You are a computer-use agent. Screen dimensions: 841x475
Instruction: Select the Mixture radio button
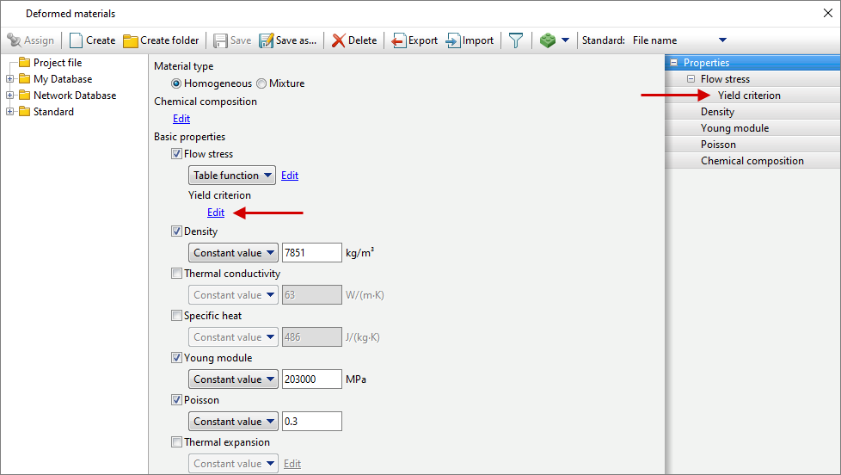261,83
